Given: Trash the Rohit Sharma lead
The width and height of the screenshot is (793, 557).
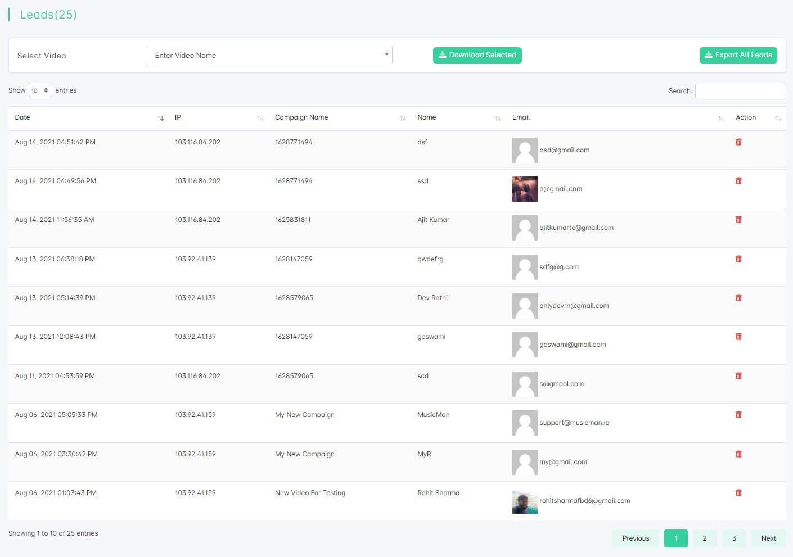Looking at the screenshot, I should 738,493.
